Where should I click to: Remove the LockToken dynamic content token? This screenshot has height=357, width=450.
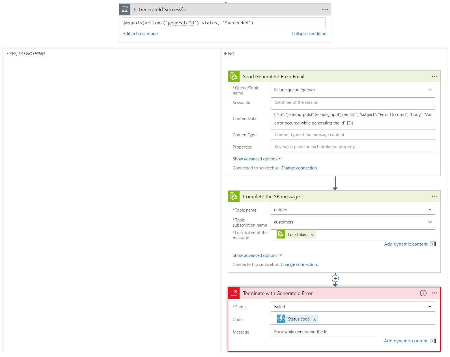point(312,235)
